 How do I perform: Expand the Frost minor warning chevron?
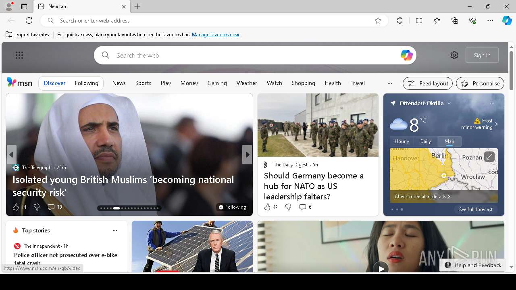coord(496,124)
